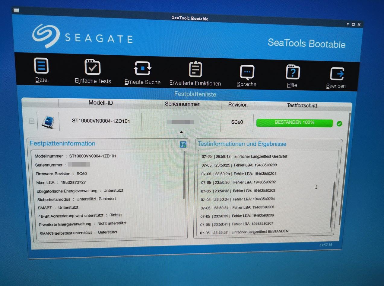The width and height of the screenshot is (384, 286).
Task: Click window menu icon at top-left corner
Action: point(17,10)
